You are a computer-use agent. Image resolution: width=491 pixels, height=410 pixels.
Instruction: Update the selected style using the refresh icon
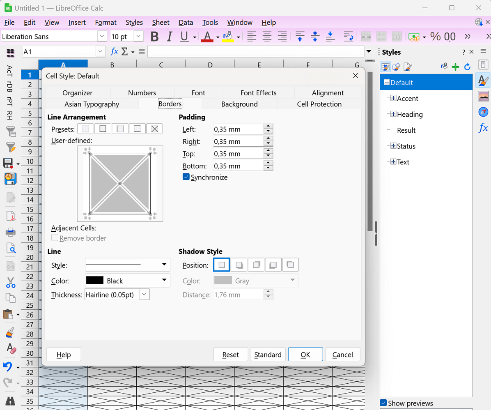(x=467, y=67)
